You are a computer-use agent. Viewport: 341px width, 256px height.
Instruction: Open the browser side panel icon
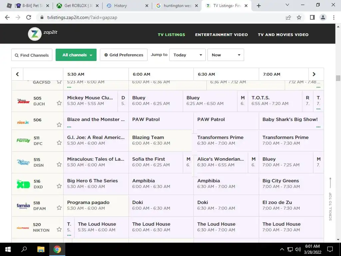[312, 17]
